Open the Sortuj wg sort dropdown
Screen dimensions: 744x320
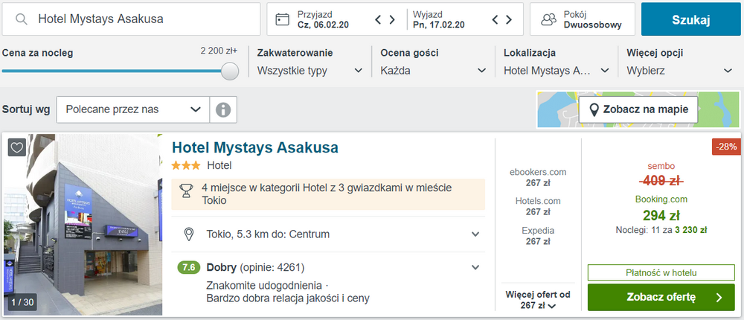point(133,109)
